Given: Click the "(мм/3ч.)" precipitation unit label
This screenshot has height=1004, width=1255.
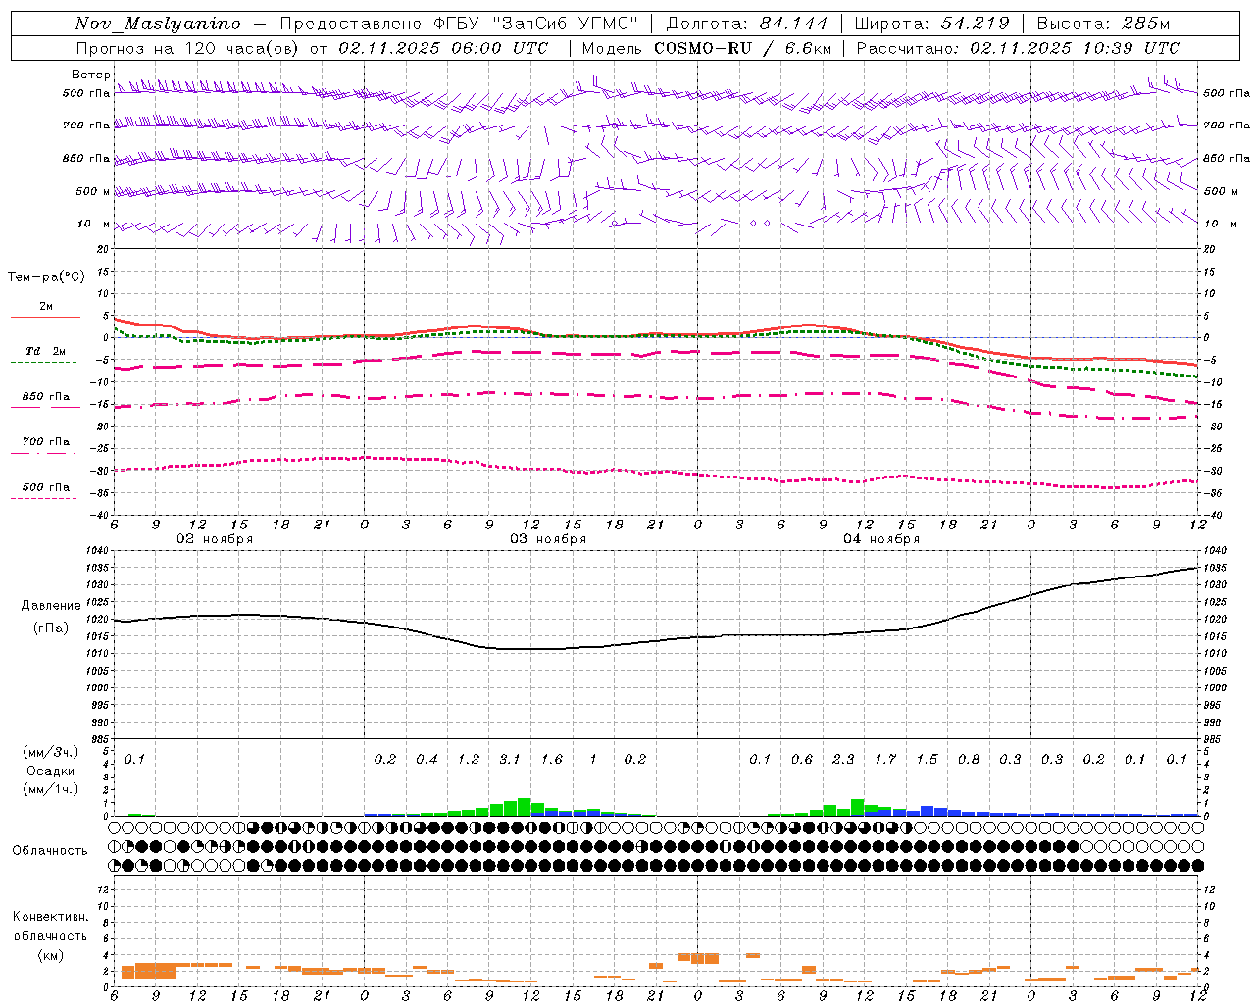Looking at the screenshot, I should (x=51, y=752).
